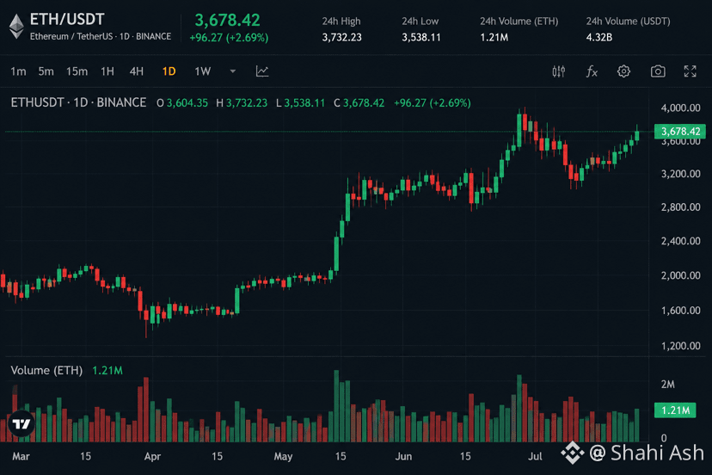The width and height of the screenshot is (712, 475).
Task: Open the chart type line icon
Action: click(x=262, y=71)
